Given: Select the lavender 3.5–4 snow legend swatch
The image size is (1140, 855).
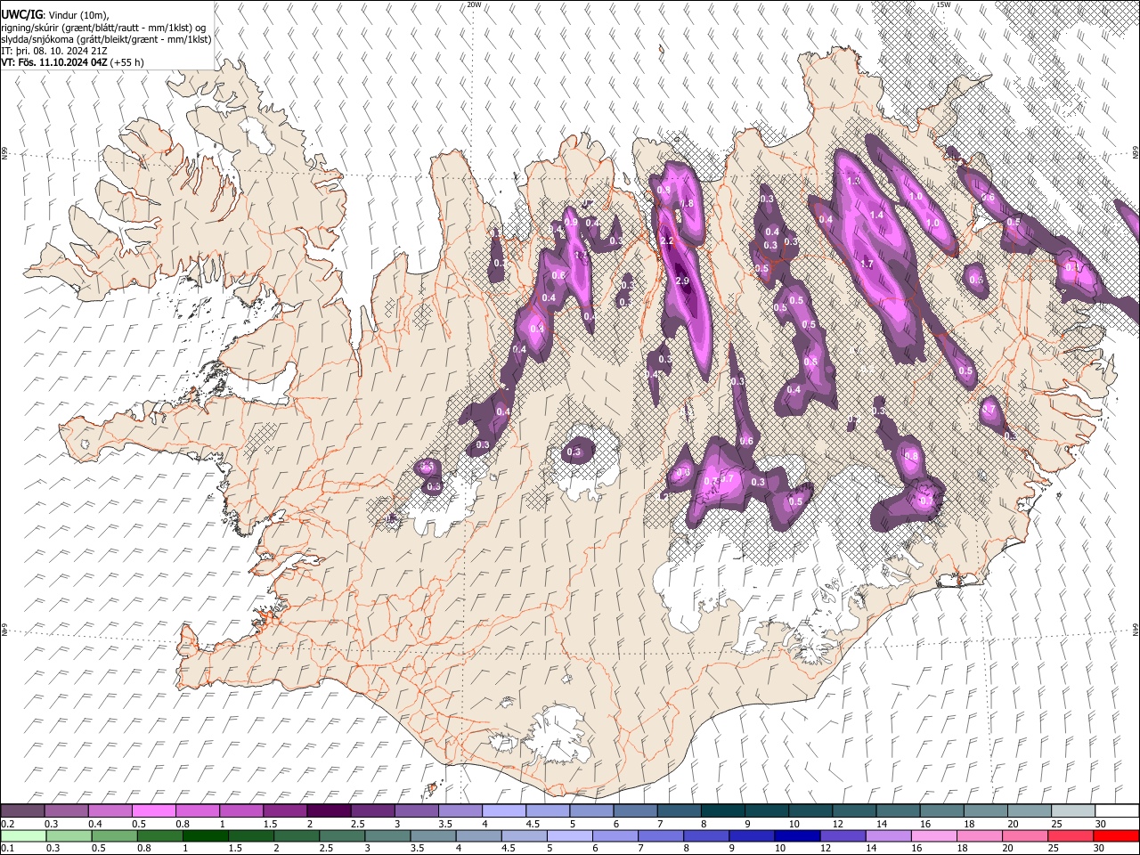Looking at the screenshot, I should (x=459, y=811).
